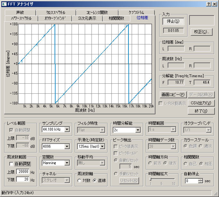The image size is (219, 197).
Task: Click time resolution T value 46.4
Action: pos(202,82)
